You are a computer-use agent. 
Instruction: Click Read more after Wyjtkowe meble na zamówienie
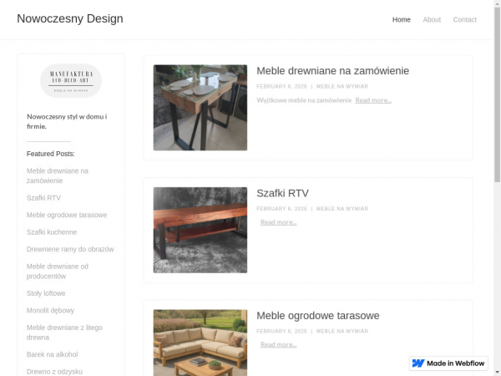(373, 100)
